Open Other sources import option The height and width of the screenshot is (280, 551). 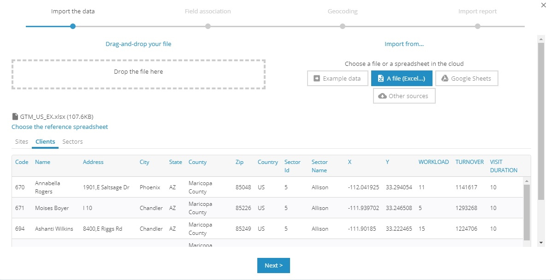[x=404, y=96]
